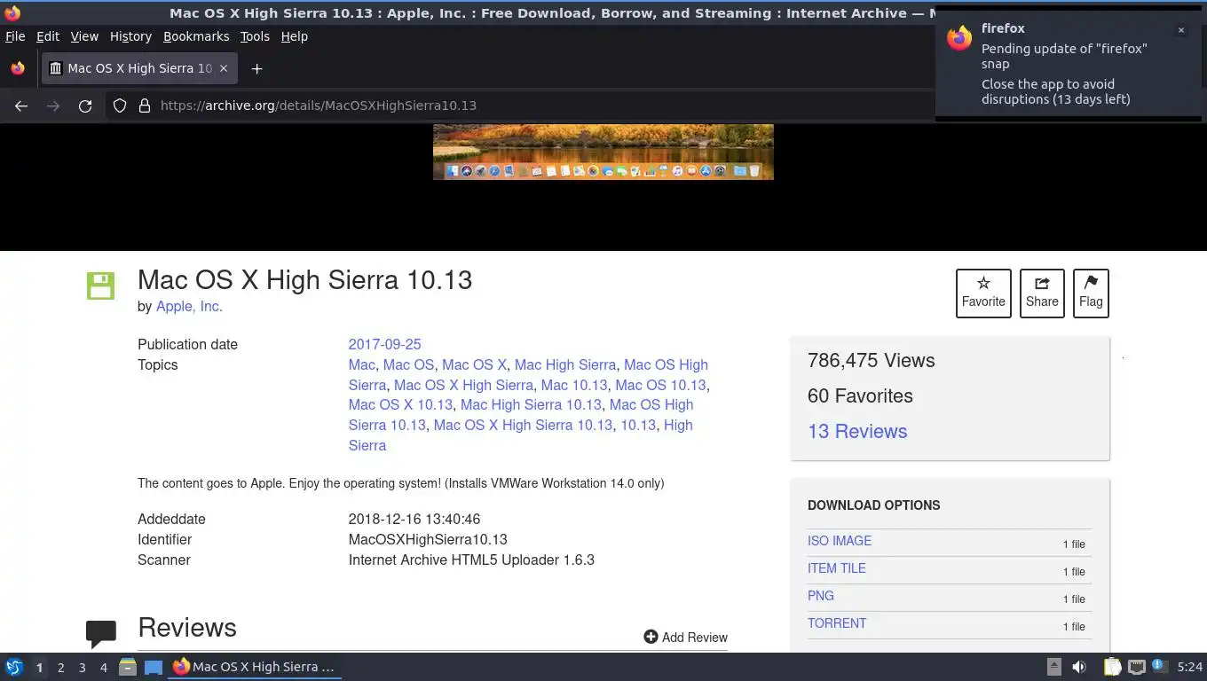This screenshot has width=1207, height=681.
Task: Flag this archive item
Action: [x=1091, y=293]
